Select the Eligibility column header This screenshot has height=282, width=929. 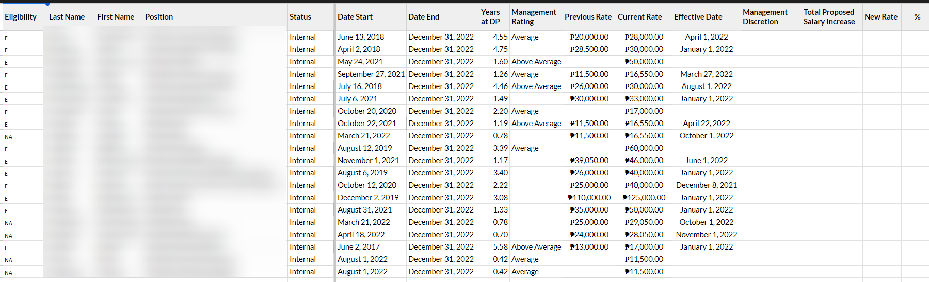click(x=21, y=17)
